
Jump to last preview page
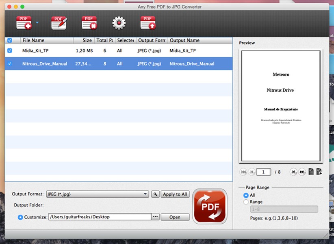pos(302,172)
